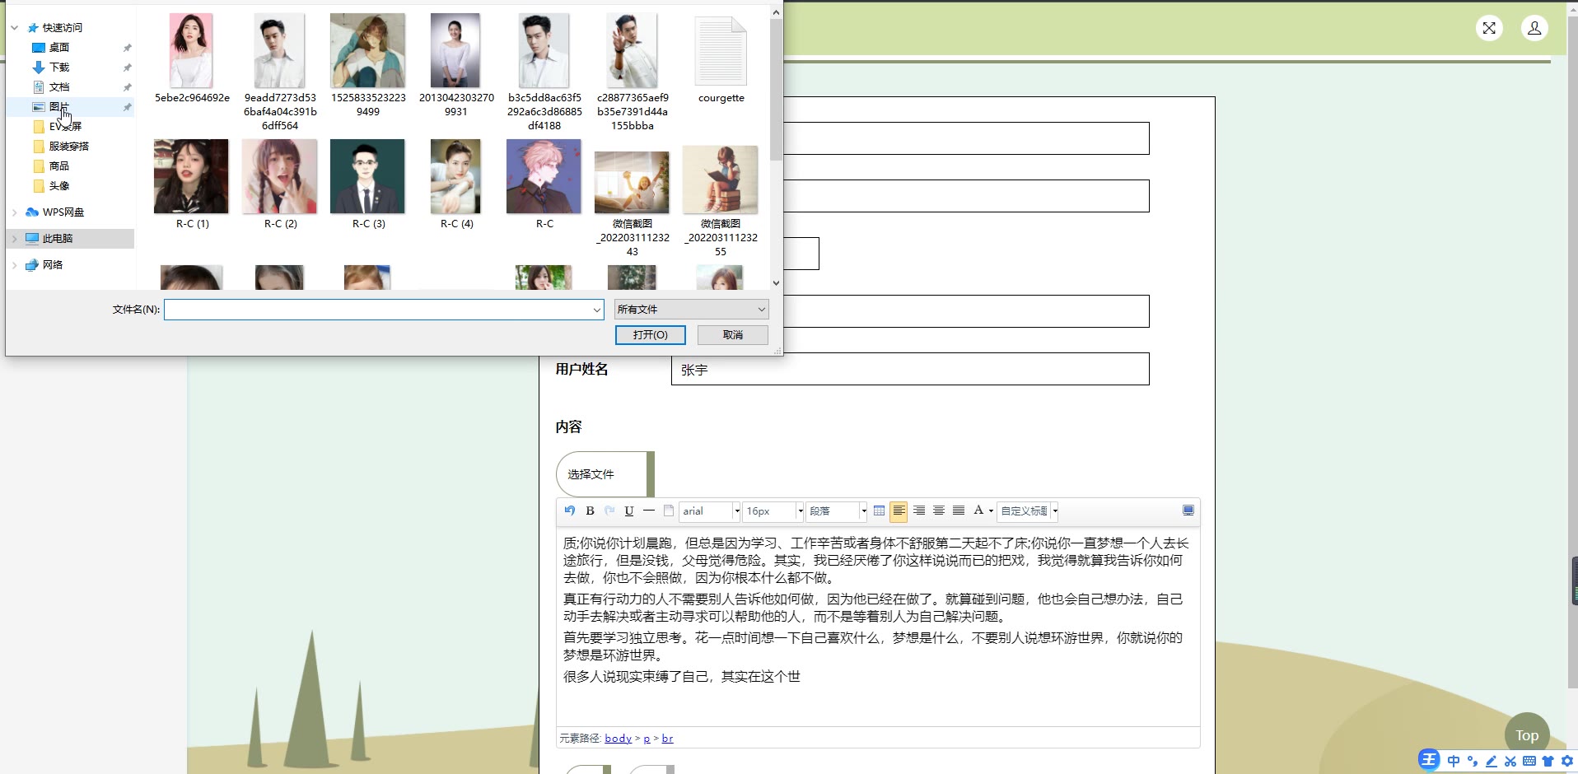Click the undo icon in the editor toolbar
This screenshot has height=774, width=1578.
pyautogui.click(x=570, y=511)
